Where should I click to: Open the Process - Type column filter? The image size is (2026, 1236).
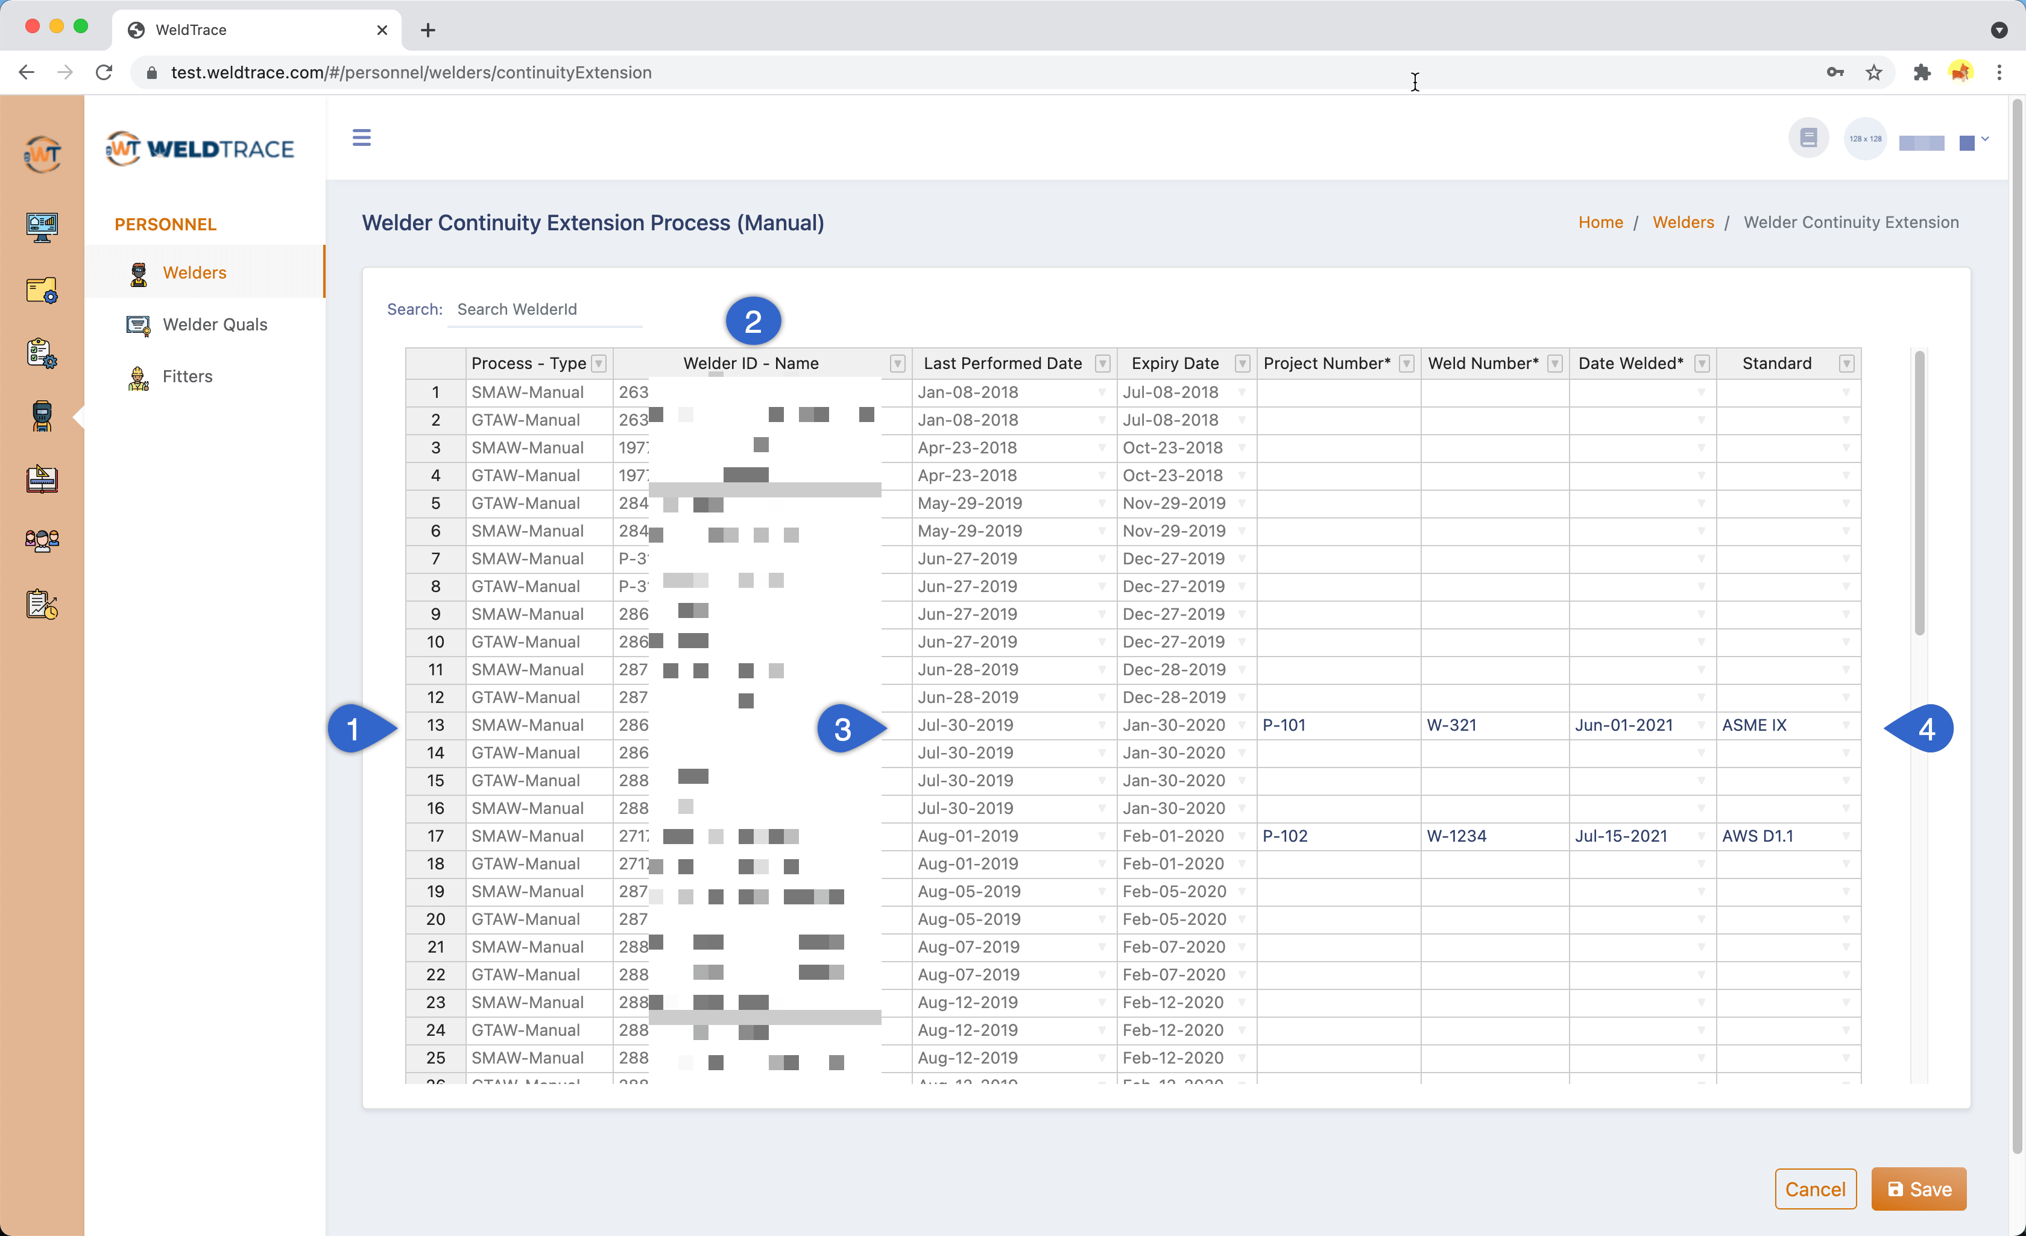click(599, 362)
